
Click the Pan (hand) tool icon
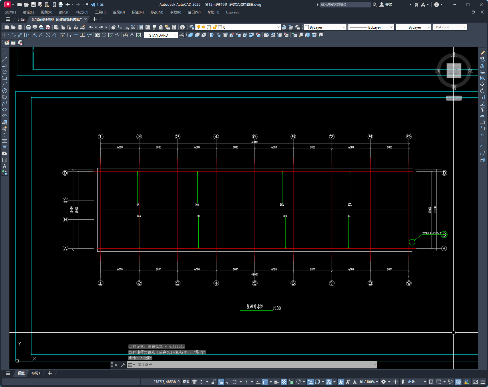113,27
